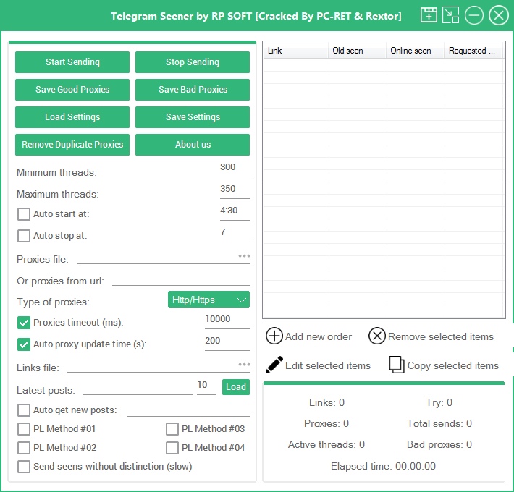Uncheck Proxies timeout (ms) checkbox
The width and height of the screenshot is (514, 492).
coord(24,323)
